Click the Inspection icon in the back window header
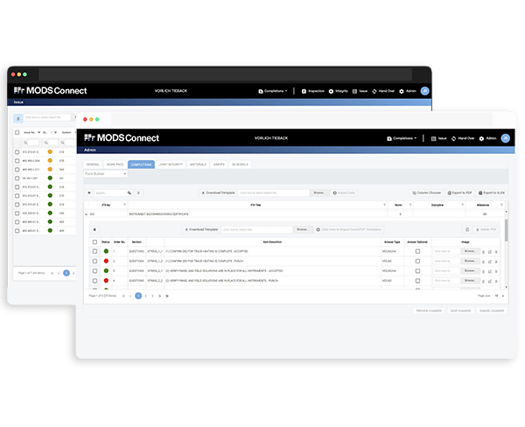Screen dimensions: 525x427 pyautogui.click(x=304, y=91)
